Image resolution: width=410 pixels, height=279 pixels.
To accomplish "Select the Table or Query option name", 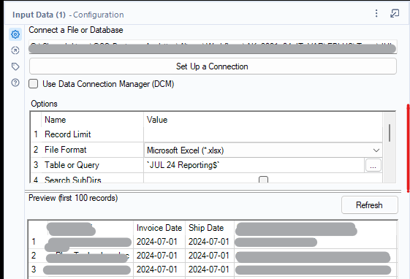I will 72,165.
